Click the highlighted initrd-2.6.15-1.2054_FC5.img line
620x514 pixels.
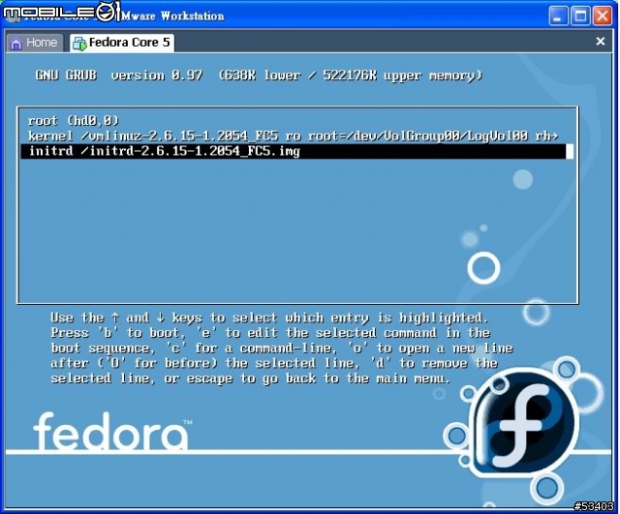[297, 151]
